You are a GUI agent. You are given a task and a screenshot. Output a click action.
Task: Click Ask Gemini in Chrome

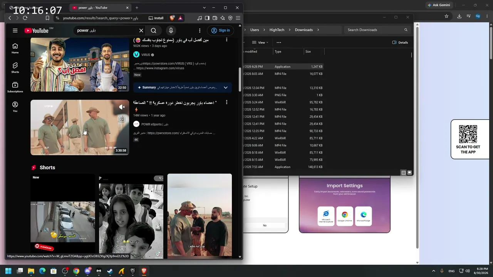coord(439,5)
